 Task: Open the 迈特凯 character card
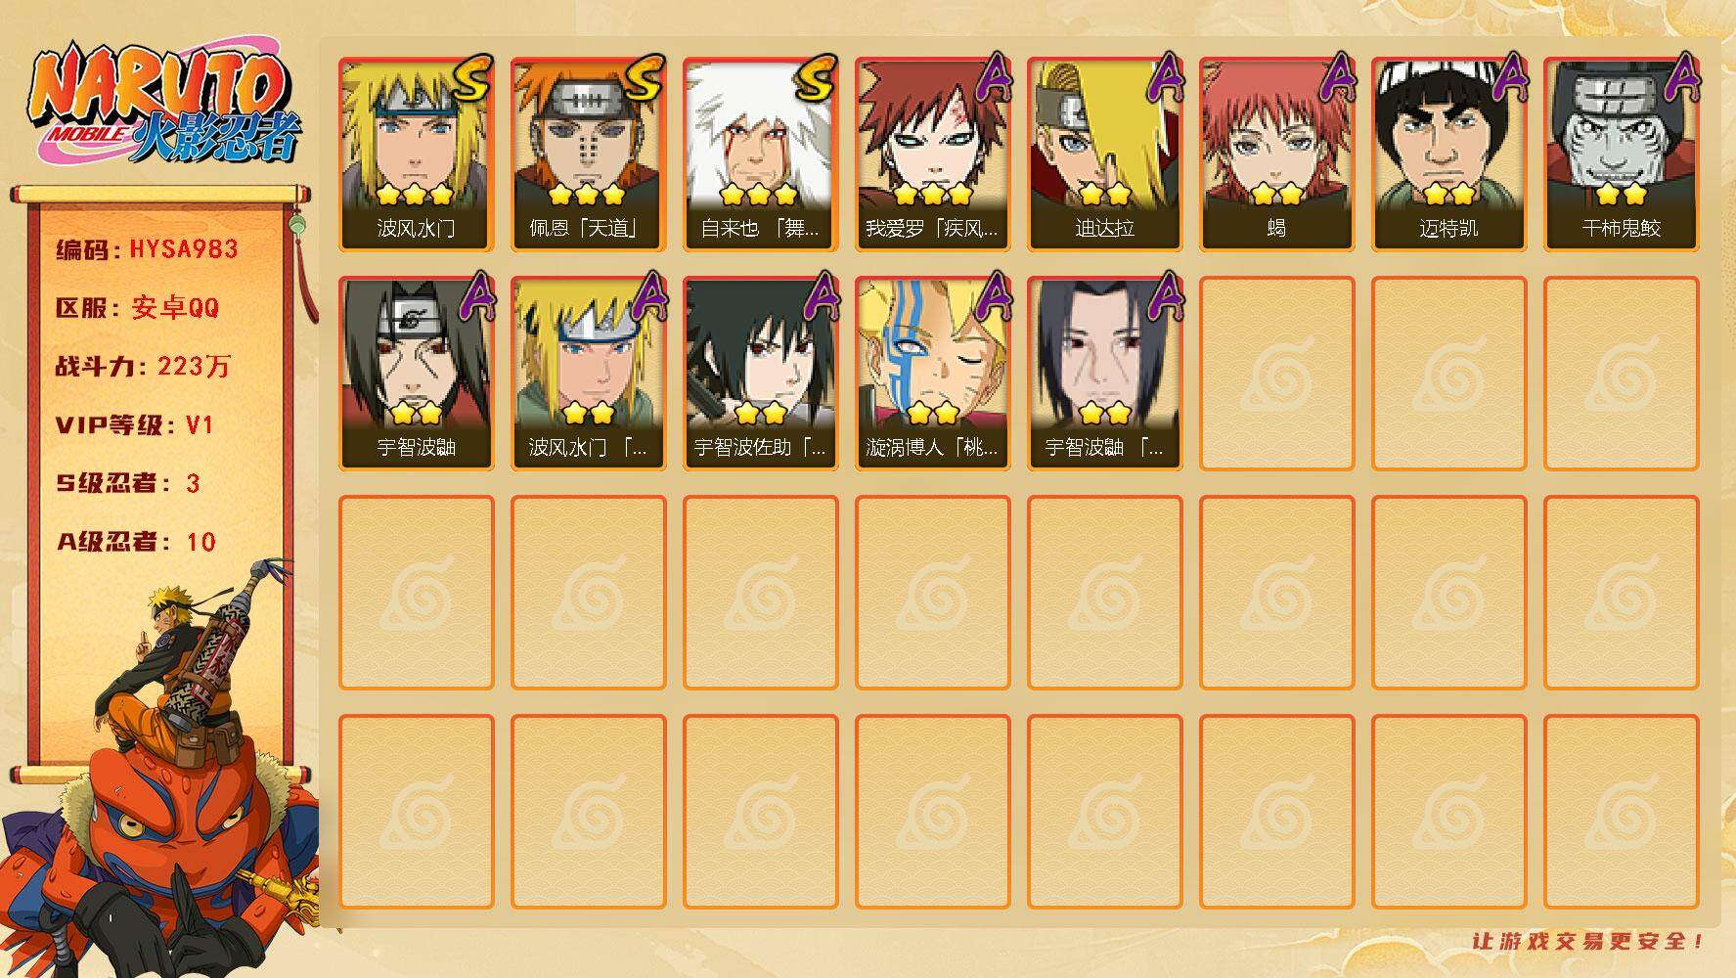click(x=1448, y=155)
